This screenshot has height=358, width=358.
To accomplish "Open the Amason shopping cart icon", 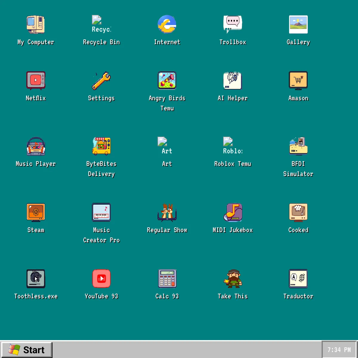I will 298,81.
